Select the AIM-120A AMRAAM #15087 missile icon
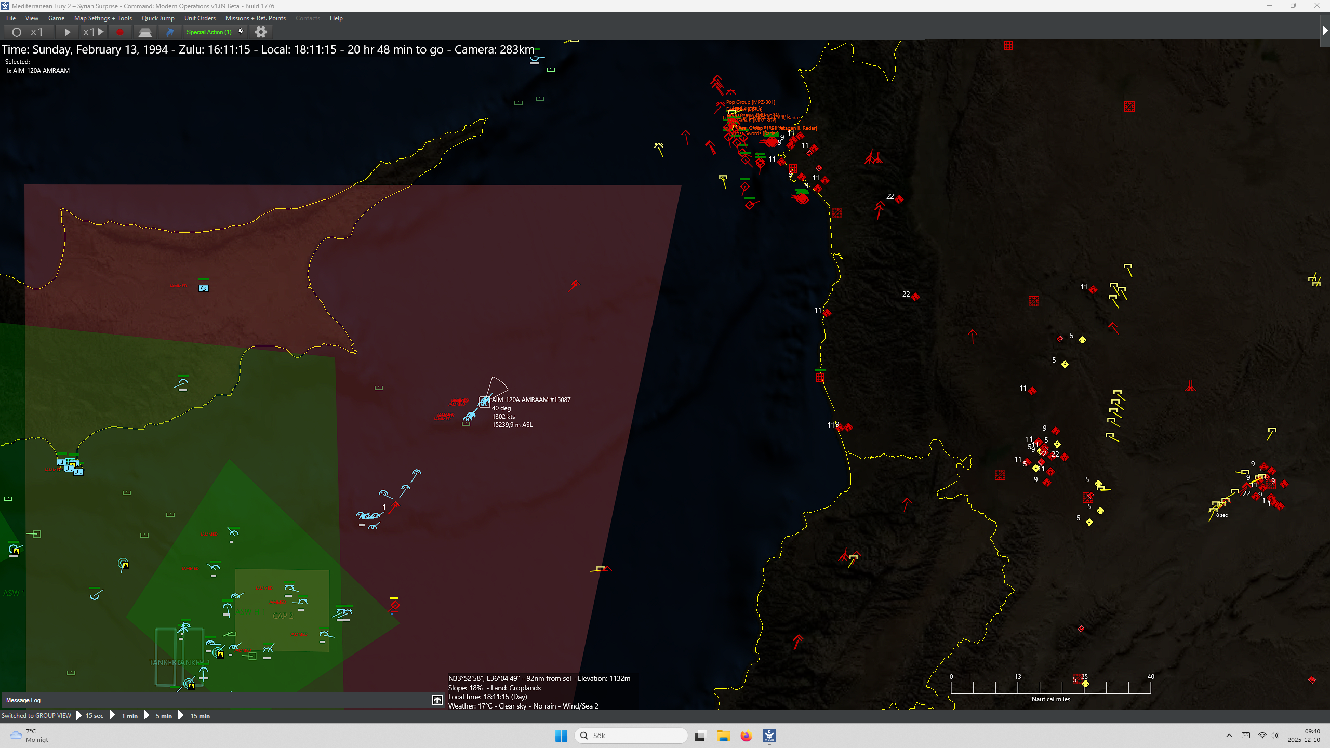The height and width of the screenshot is (748, 1330). [484, 401]
